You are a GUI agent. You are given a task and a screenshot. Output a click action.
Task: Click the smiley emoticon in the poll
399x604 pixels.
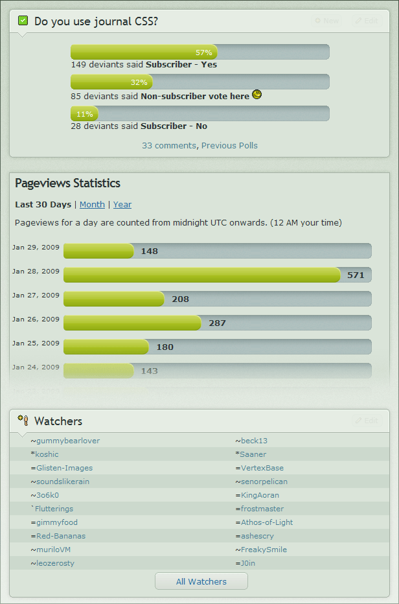click(257, 95)
